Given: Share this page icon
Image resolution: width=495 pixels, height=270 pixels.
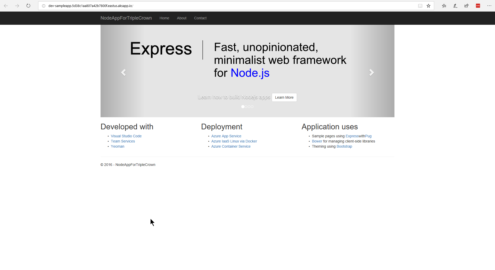Looking at the screenshot, I should [466, 6].
